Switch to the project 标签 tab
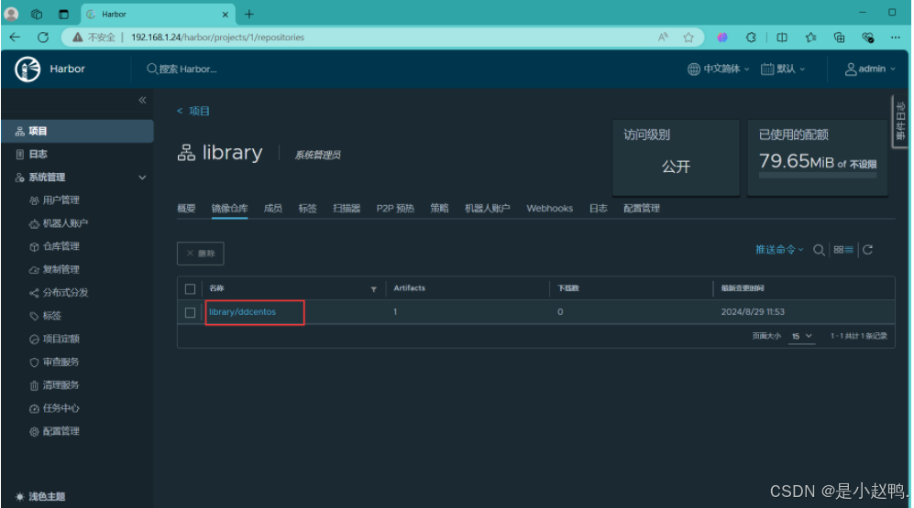Image resolution: width=914 pixels, height=508 pixels. [x=308, y=209]
